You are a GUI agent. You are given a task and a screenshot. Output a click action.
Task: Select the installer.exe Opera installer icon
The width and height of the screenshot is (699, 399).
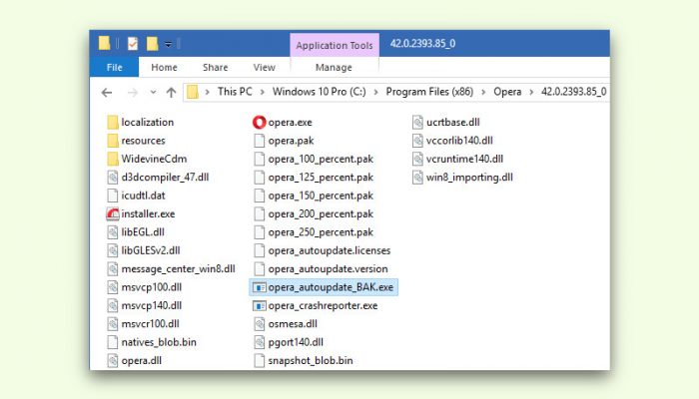[x=113, y=213]
